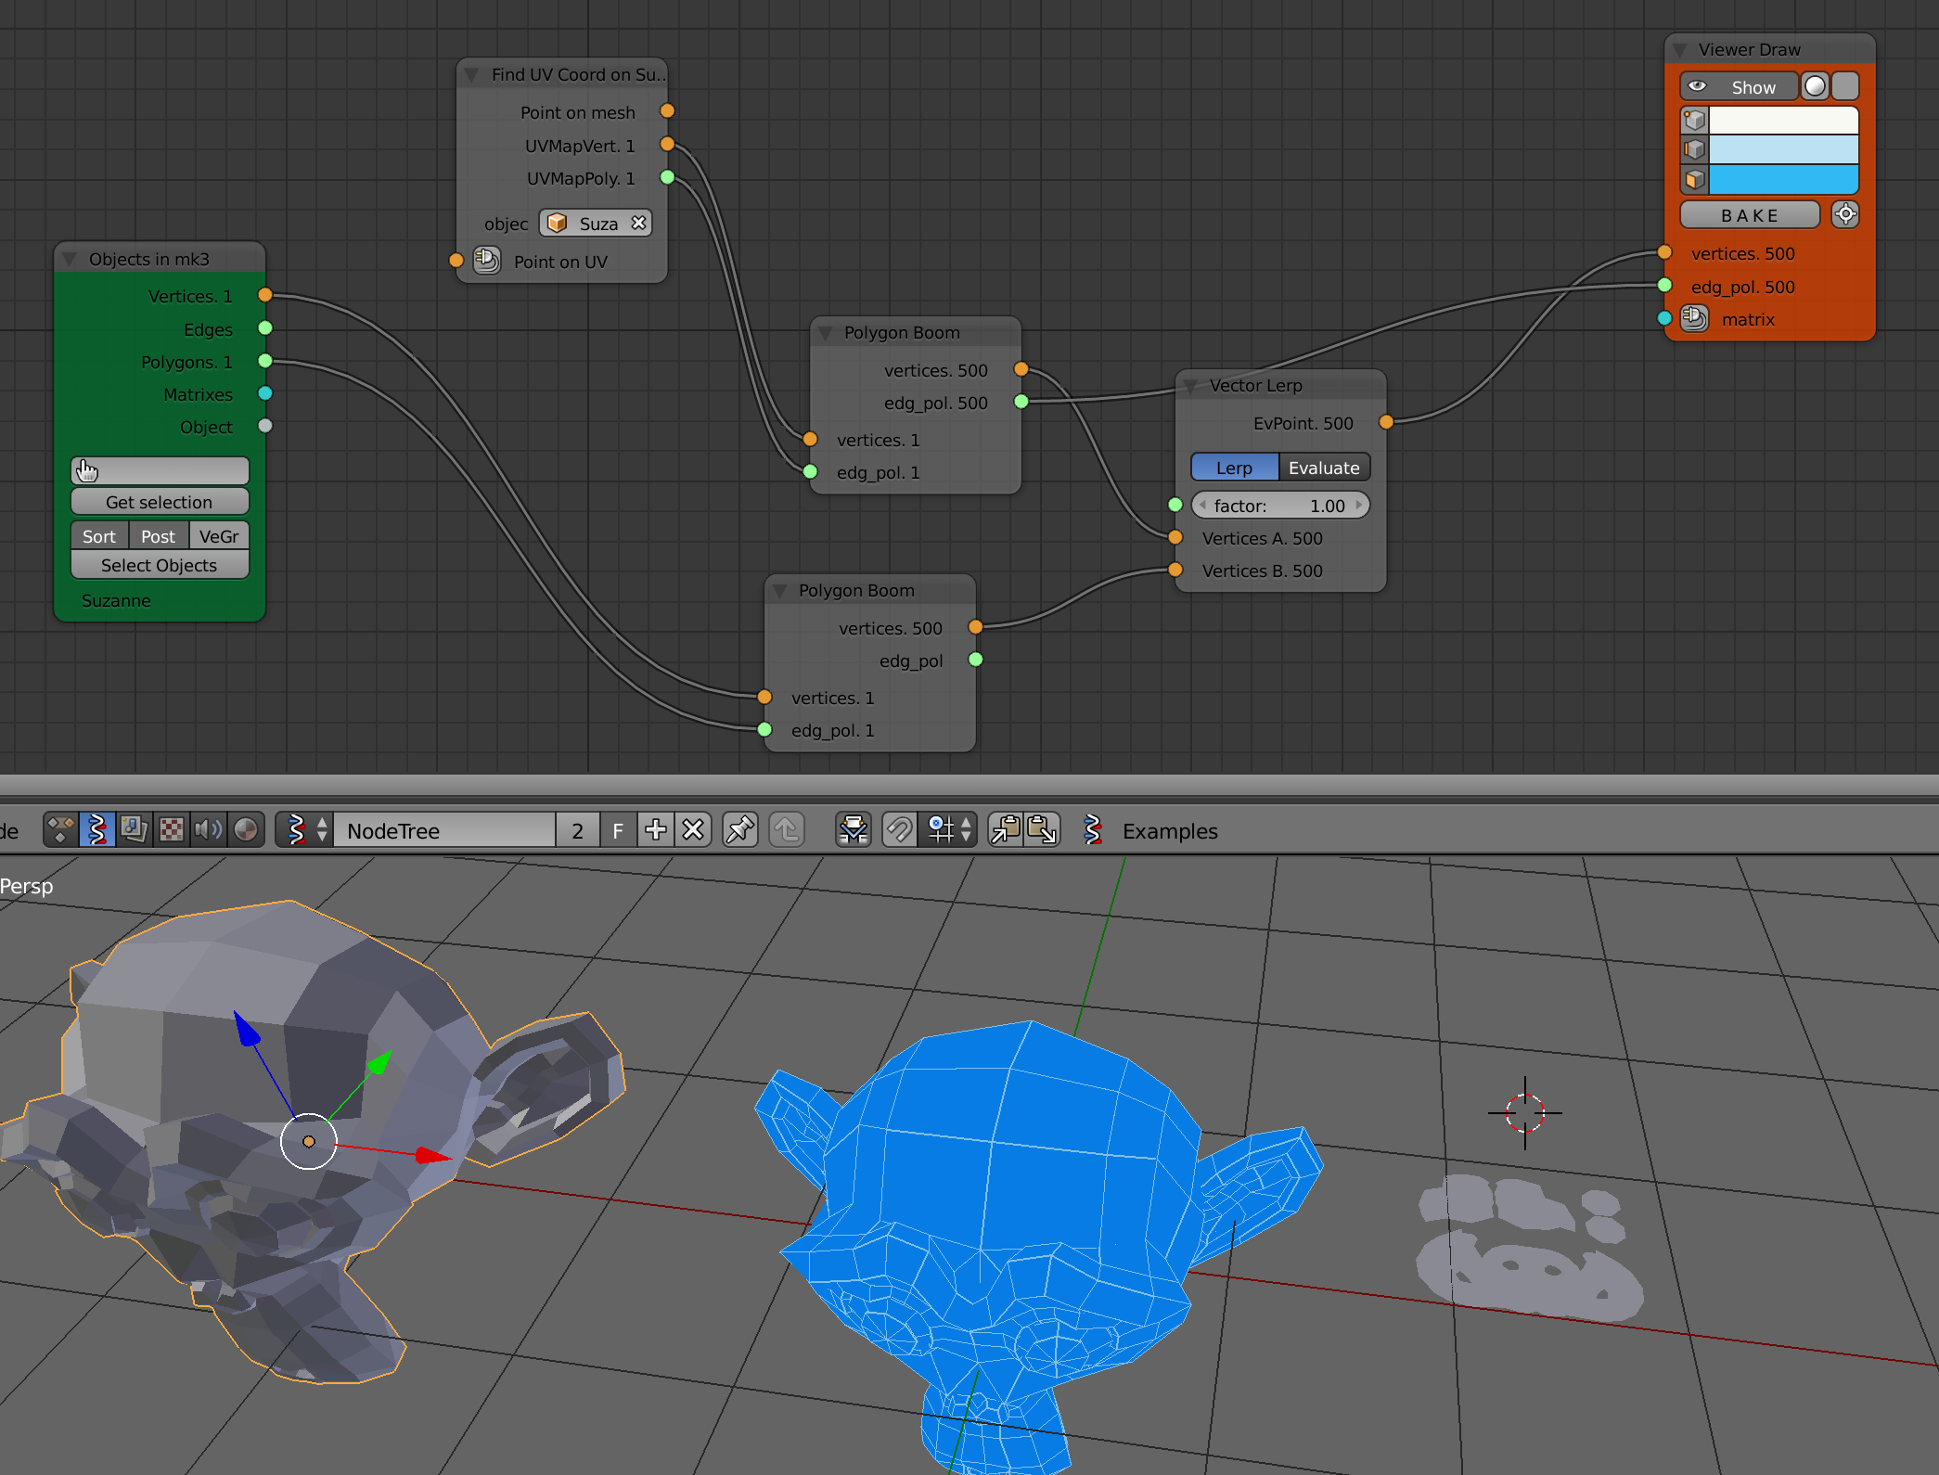Toggle Show visibility in Viewer Draw
The image size is (1939, 1475).
pos(1738,86)
